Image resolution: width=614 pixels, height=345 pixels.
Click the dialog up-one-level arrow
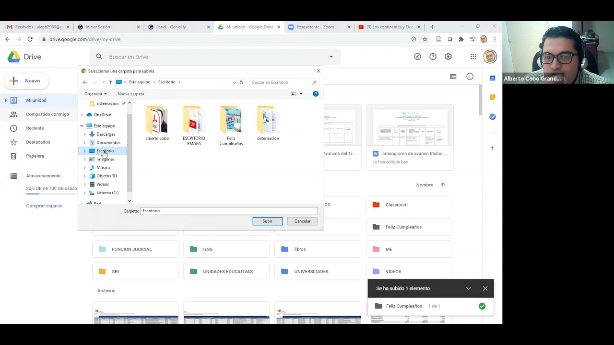(110, 82)
